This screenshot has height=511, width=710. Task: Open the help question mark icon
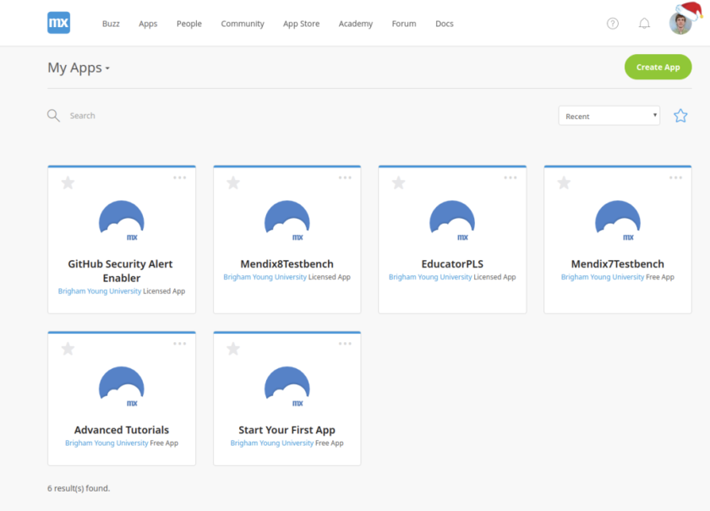[x=613, y=24]
